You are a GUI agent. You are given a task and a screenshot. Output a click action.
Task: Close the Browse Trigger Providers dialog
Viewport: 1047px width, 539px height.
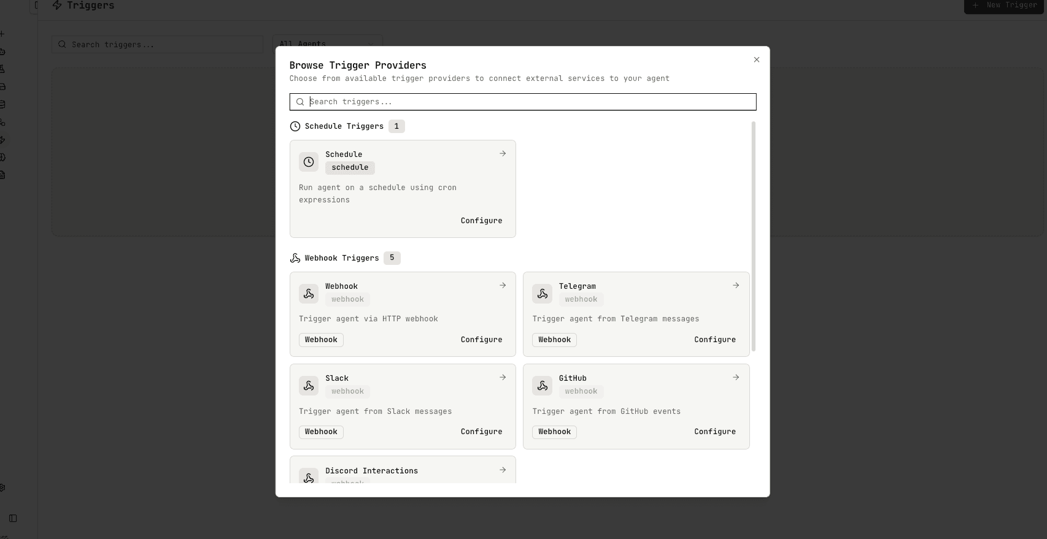point(757,59)
